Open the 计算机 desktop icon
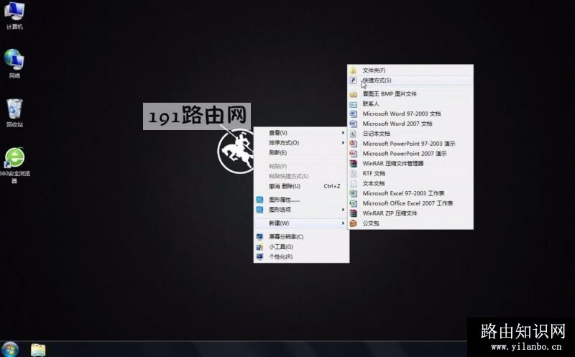Viewport: 575px width, 357px height. 14,15
